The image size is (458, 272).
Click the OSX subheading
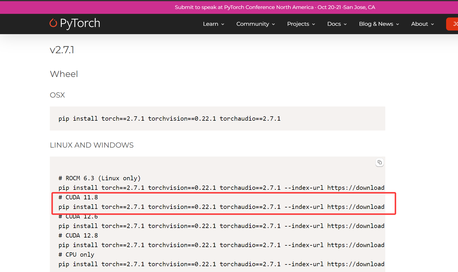[x=57, y=95]
